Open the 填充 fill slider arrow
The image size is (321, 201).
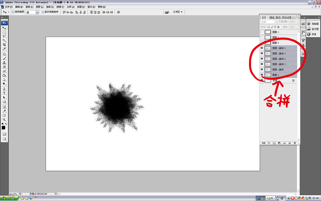coord(298,27)
